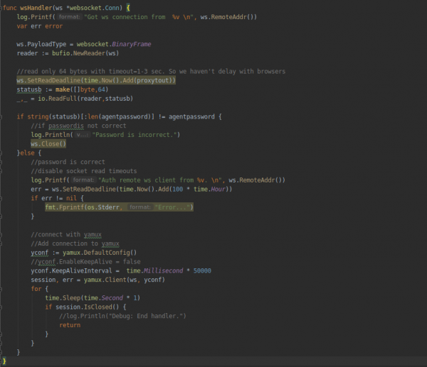This screenshot has width=427, height=367.
Task: Click the format hint before "Got ws connection"
Action: coord(69,16)
